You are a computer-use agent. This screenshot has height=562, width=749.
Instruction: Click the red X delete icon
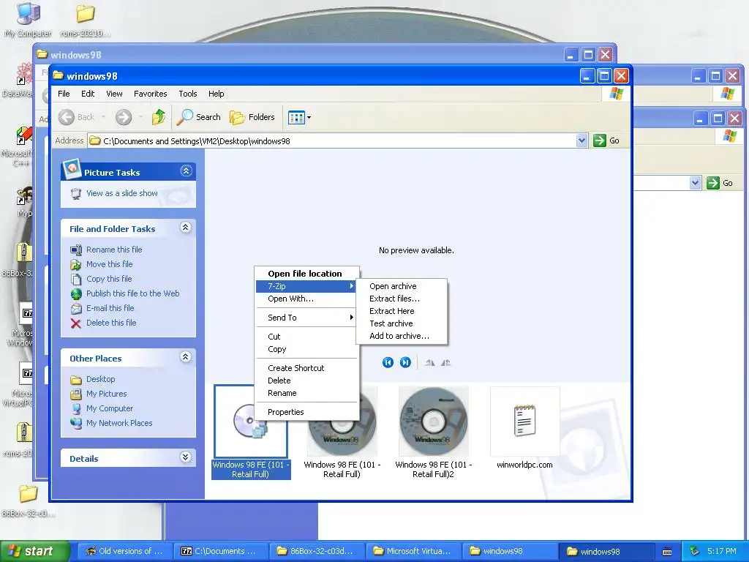(75, 323)
